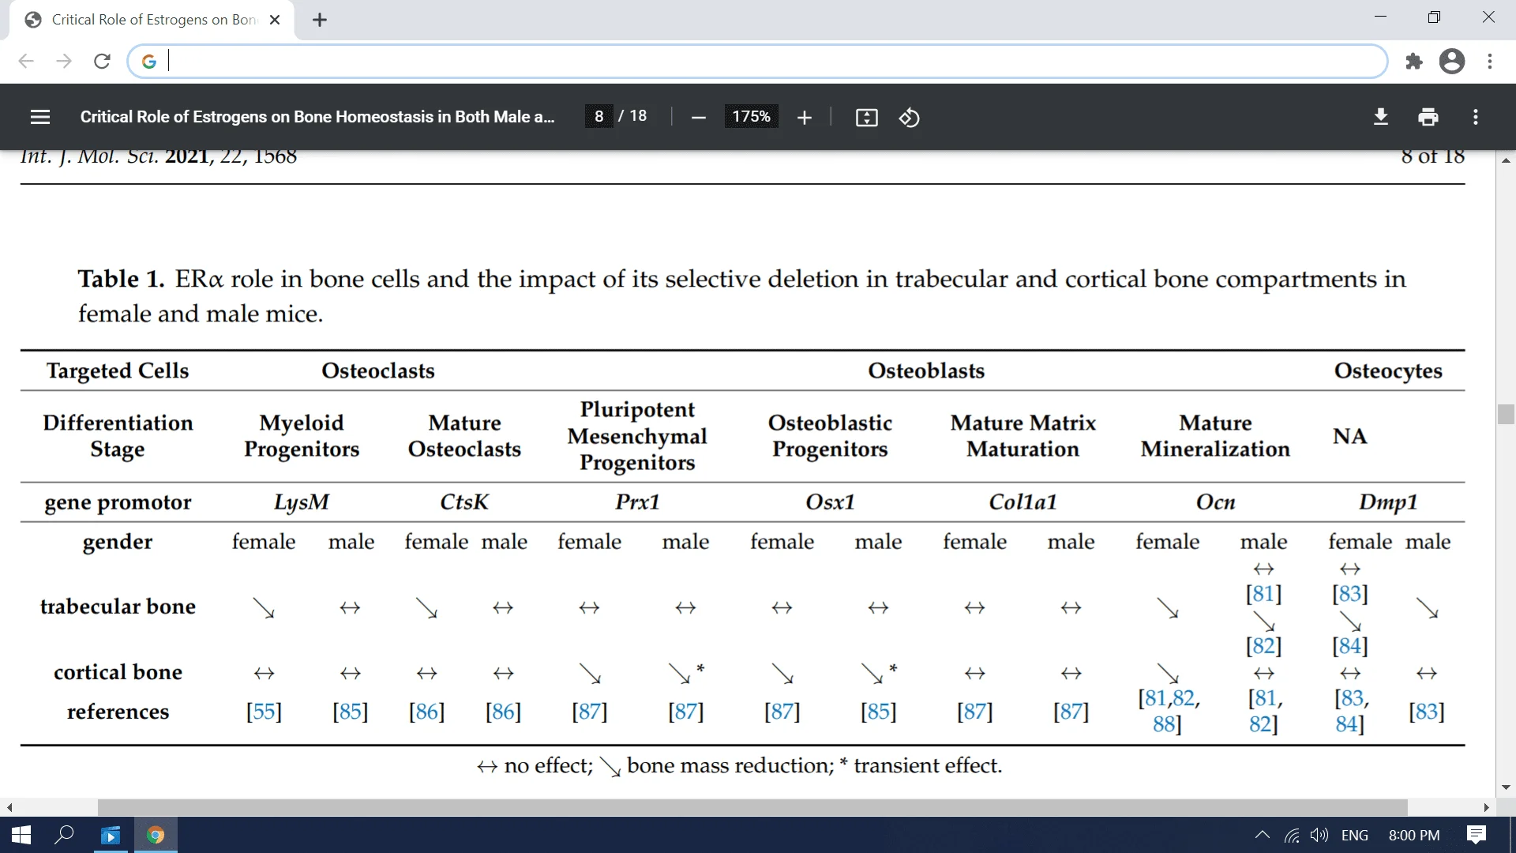Open the Chrome profile avatar
The image size is (1516, 853).
1451,61
